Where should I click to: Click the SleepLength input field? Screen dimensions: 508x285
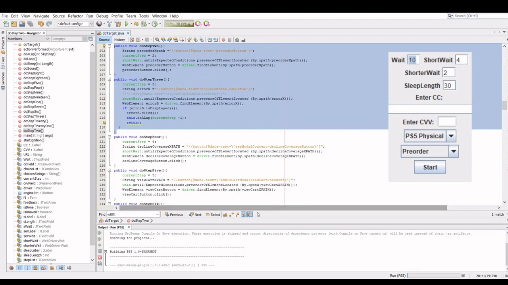(x=449, y=85)
